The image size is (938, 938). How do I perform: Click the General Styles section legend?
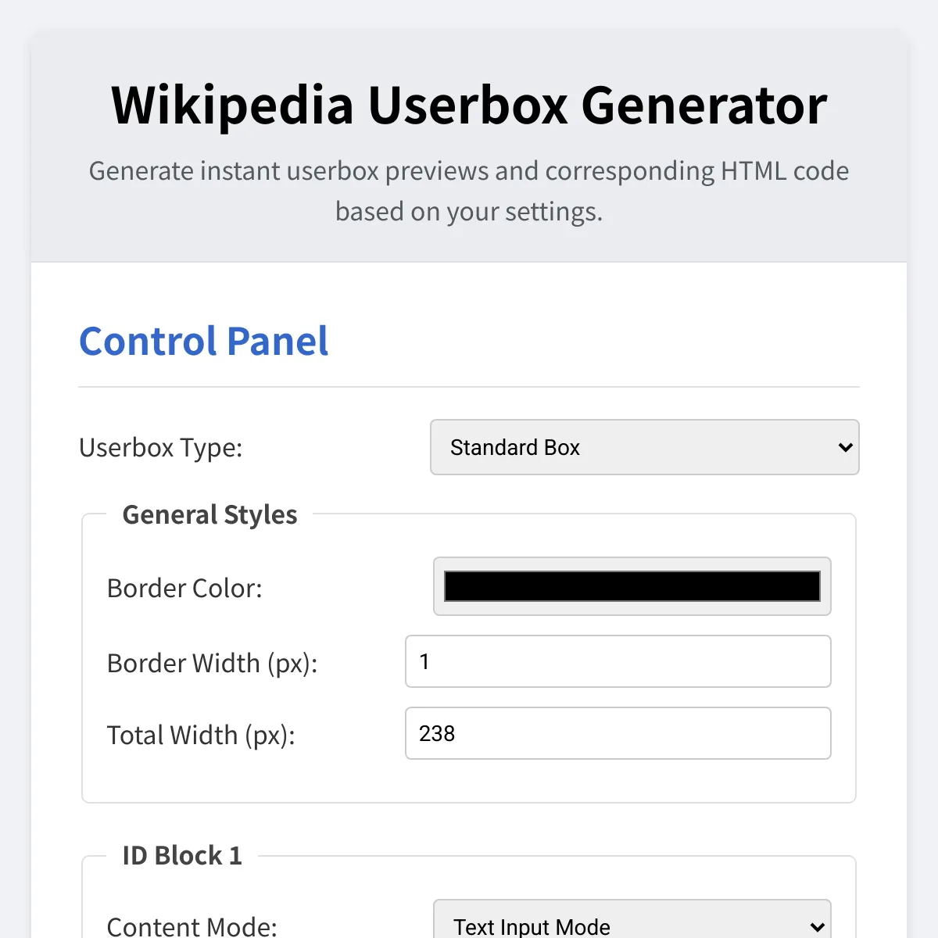point(209,515)
